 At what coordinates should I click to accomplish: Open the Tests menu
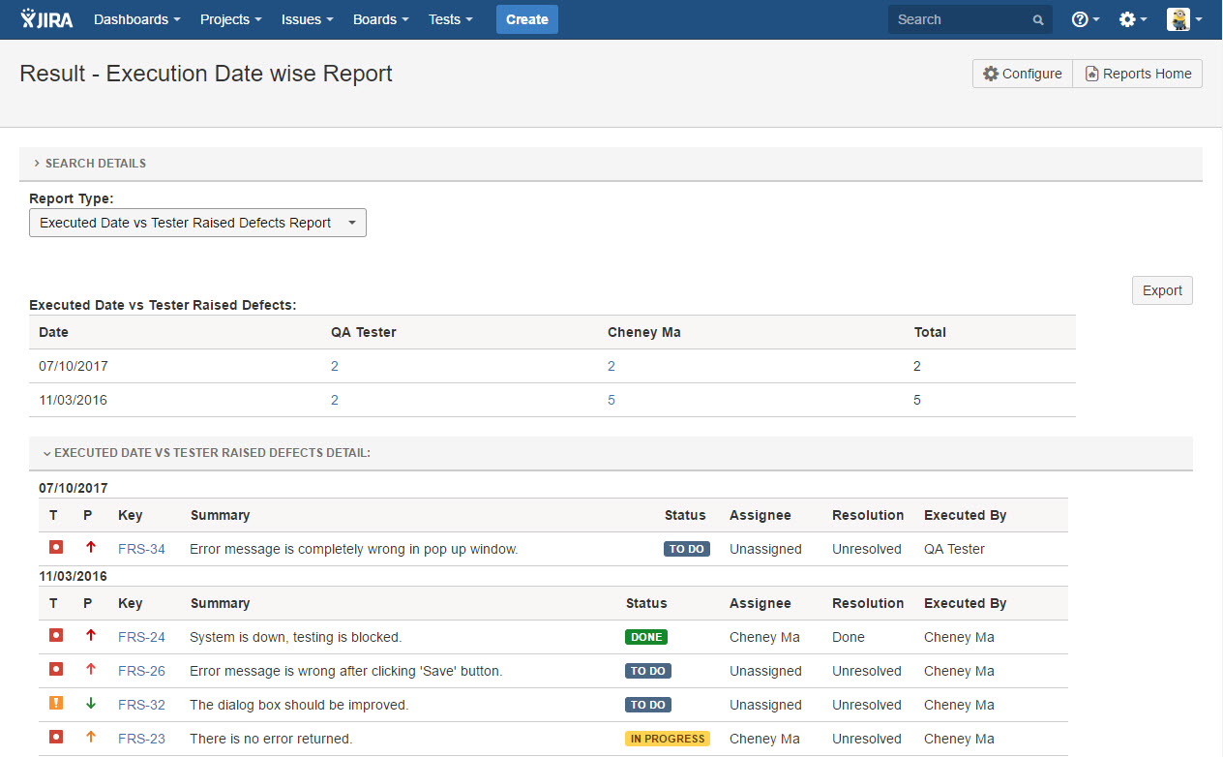point(450,19)
